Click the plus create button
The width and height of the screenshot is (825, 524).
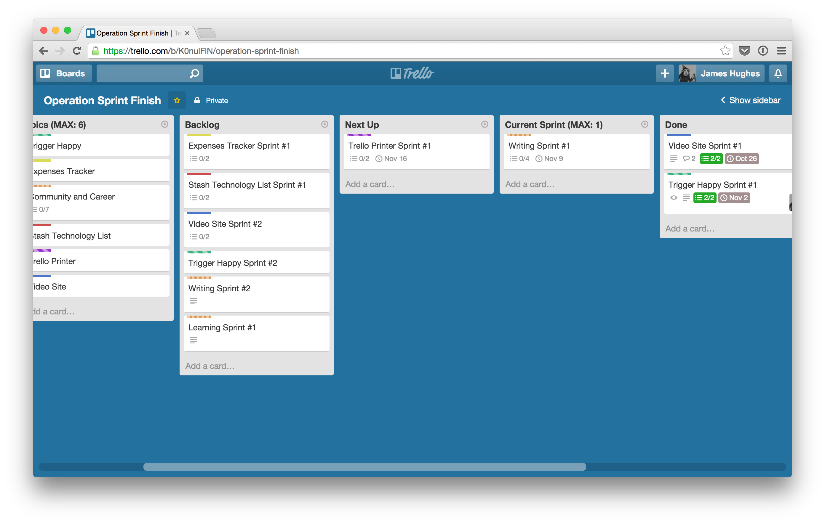pos(664,73)
